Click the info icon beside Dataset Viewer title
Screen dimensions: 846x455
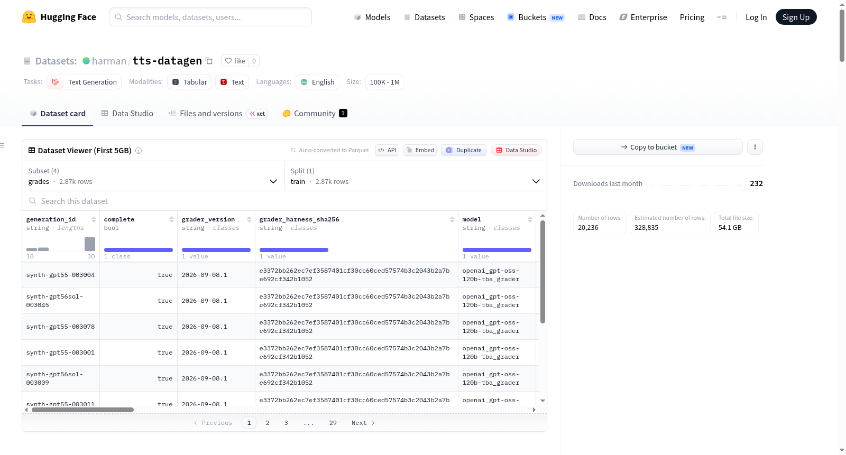(139, 151)
